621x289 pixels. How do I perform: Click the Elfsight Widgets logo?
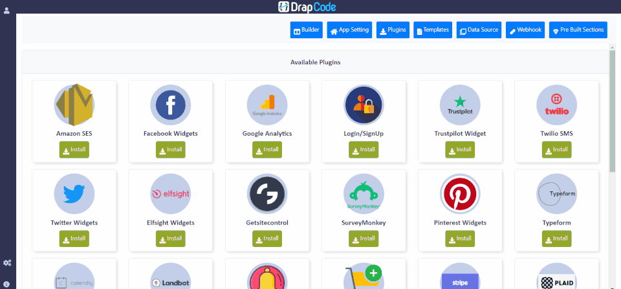coord(171,194)
